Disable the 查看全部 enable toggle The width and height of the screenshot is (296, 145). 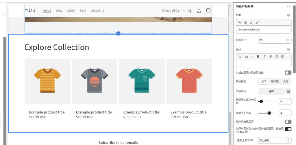(288, 129)
